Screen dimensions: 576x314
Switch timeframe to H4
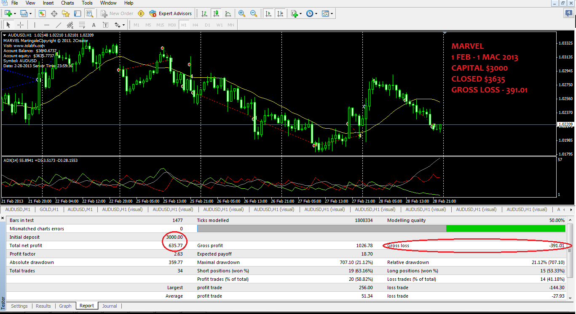point(196,25)
